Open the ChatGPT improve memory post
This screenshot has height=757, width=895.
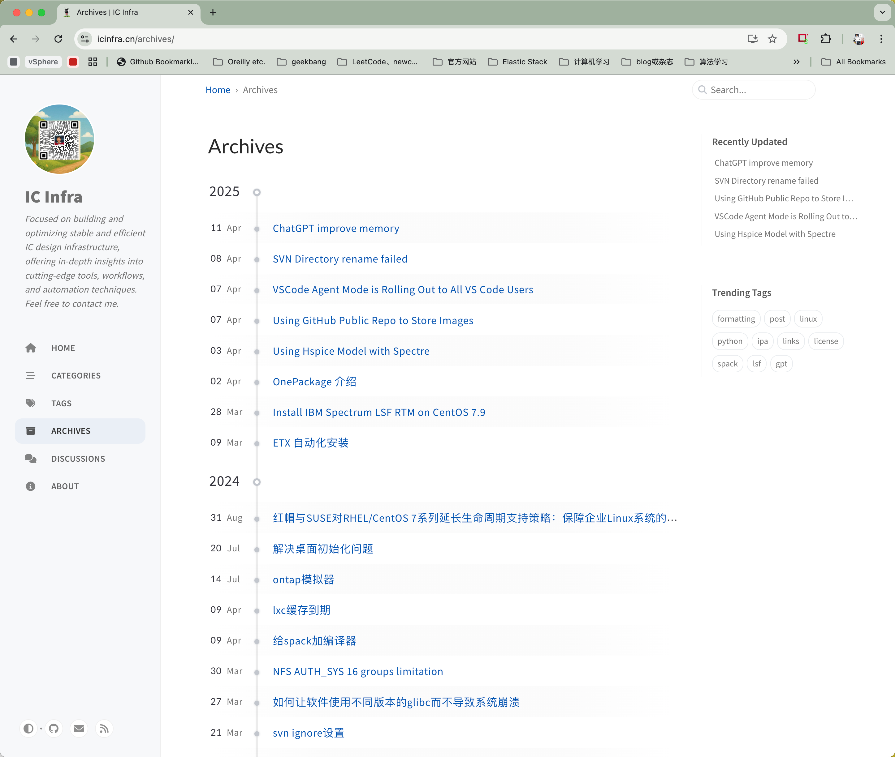(335, 228)
